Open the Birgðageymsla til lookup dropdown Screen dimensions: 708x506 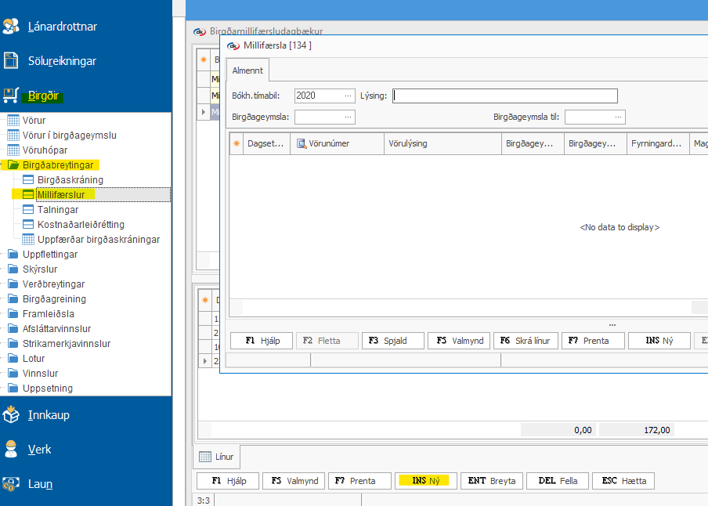click(618, 117)
